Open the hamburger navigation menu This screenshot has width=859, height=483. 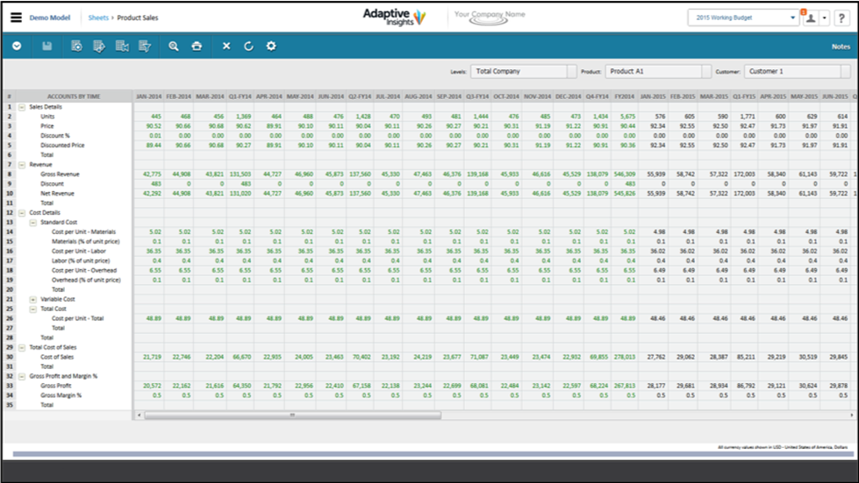[x=17, y=18]
